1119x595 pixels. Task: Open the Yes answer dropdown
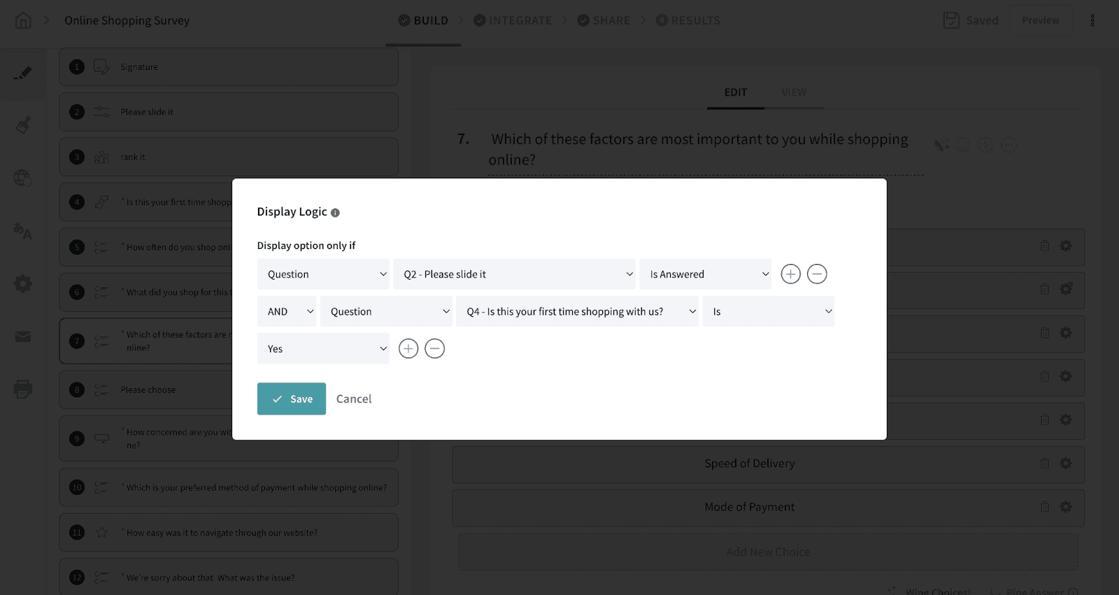323,349
